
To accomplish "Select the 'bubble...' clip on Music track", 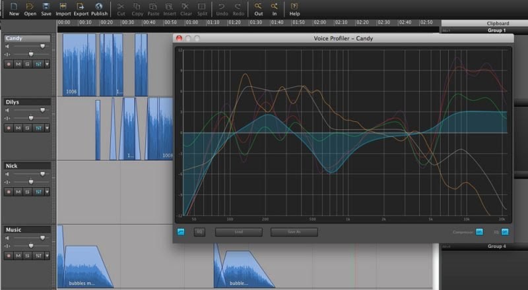I will click(247, 269).
